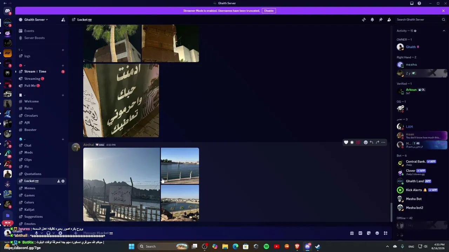Click the invite people icon beside the server name
This screenshot has width=449, height=252.
pyautogui.click(x=63, y=20)
